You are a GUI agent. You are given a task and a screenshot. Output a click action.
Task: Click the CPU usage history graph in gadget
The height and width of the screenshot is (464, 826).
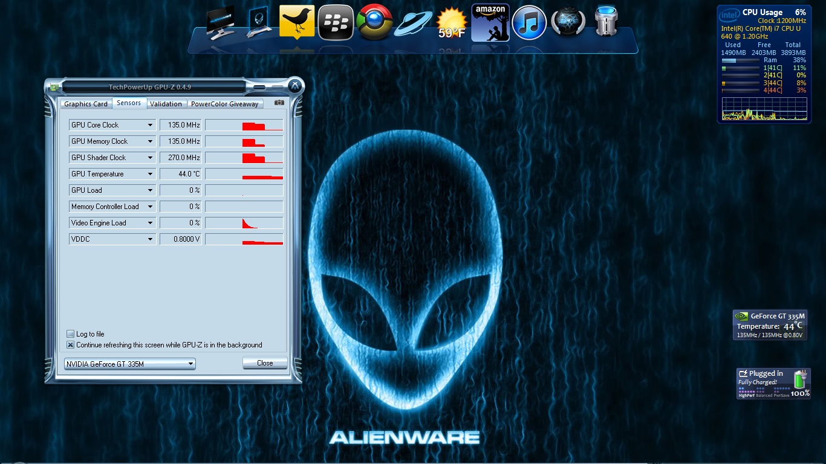click(x=764, y=109)
